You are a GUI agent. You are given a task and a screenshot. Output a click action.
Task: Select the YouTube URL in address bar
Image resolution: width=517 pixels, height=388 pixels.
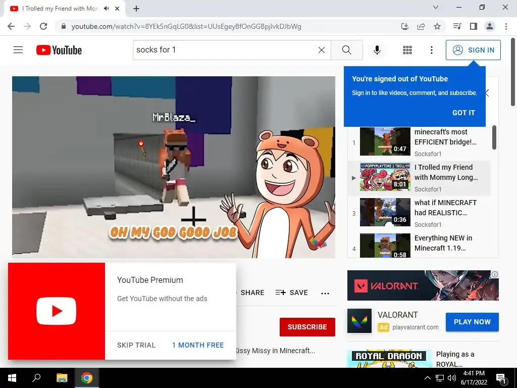tap(186, 26)
